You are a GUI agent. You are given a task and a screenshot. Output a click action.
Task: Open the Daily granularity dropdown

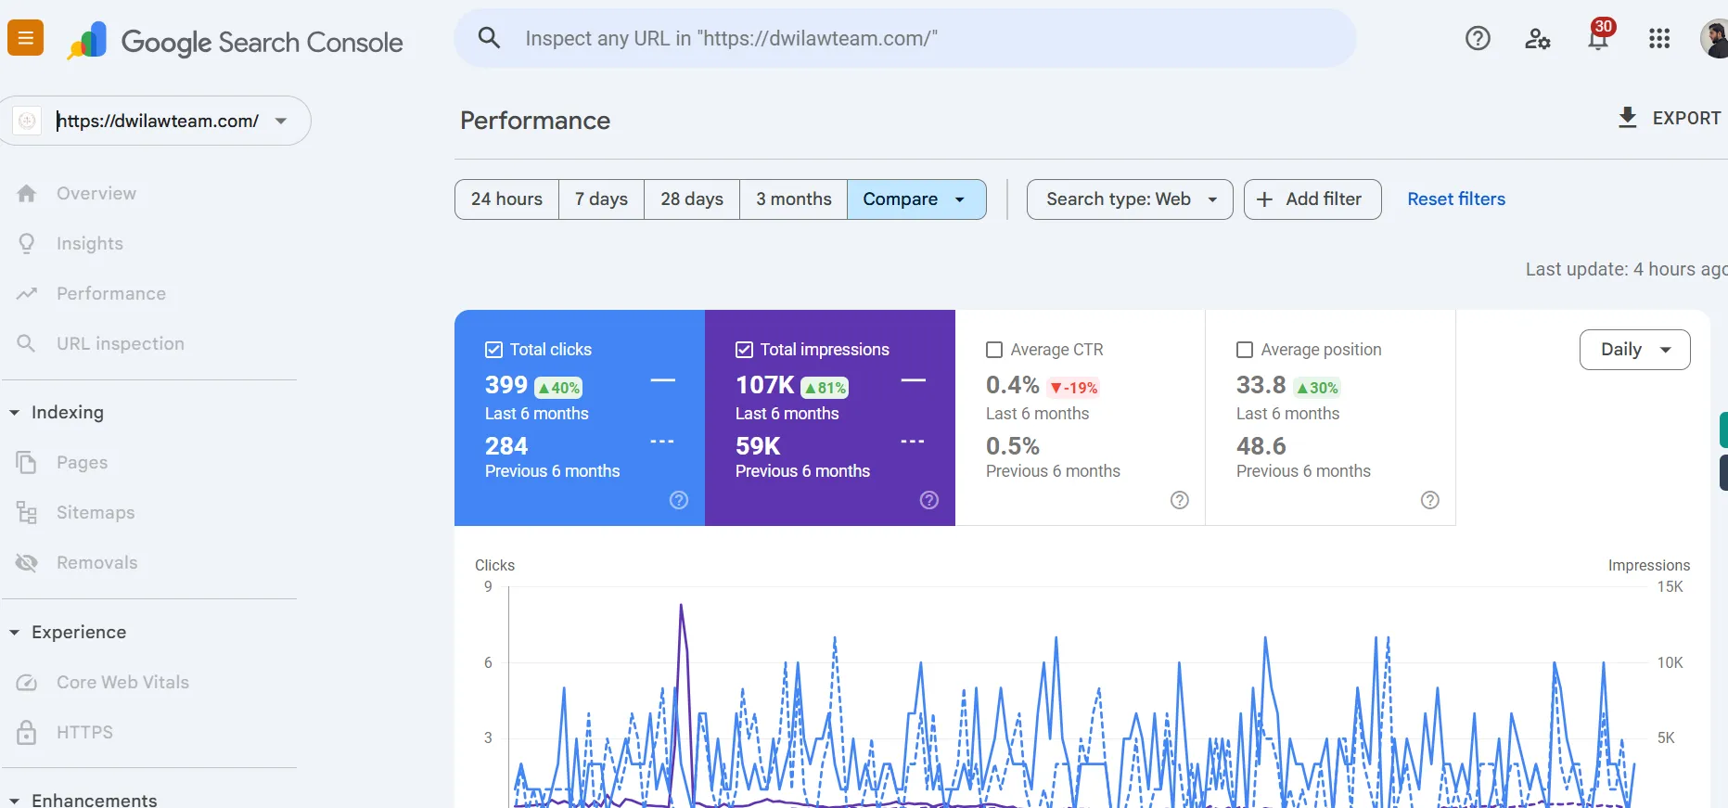[x=1634, y=350]
